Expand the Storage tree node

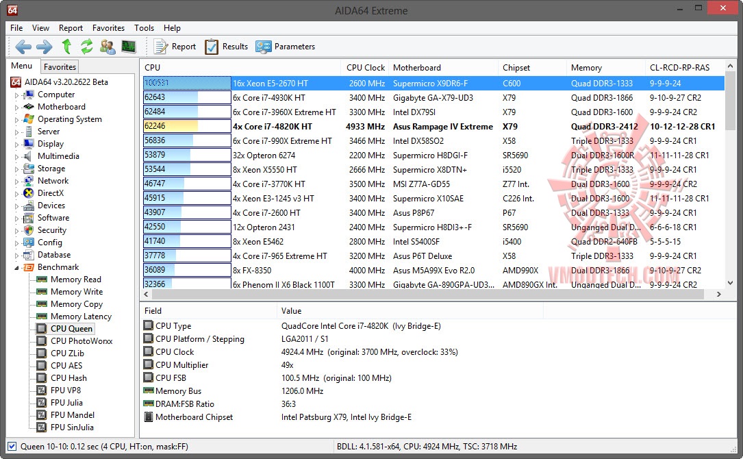click(16, 169)
